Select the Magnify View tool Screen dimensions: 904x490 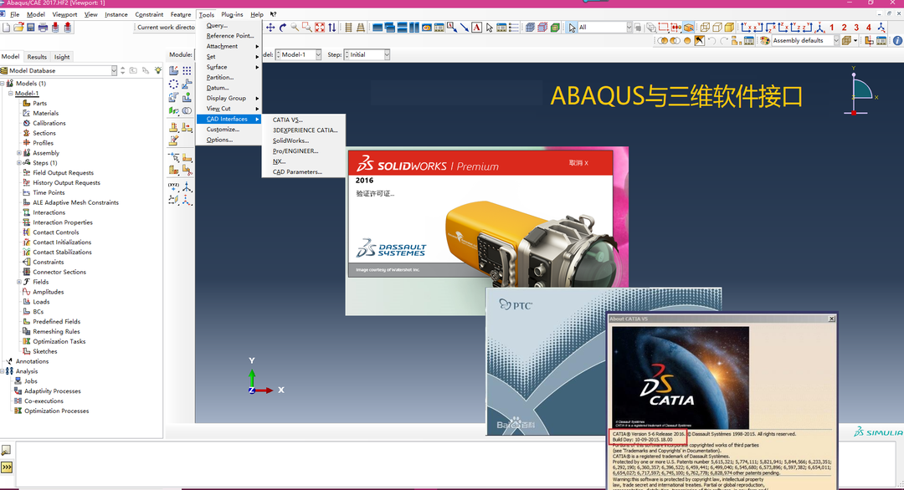(x=294, y=28)
